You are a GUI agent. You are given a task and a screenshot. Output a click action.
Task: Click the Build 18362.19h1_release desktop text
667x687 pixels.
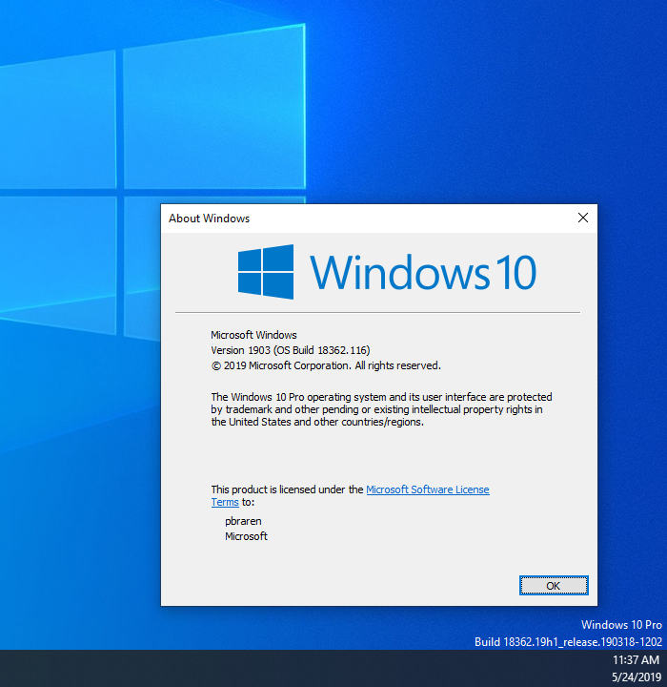(568, 642)
